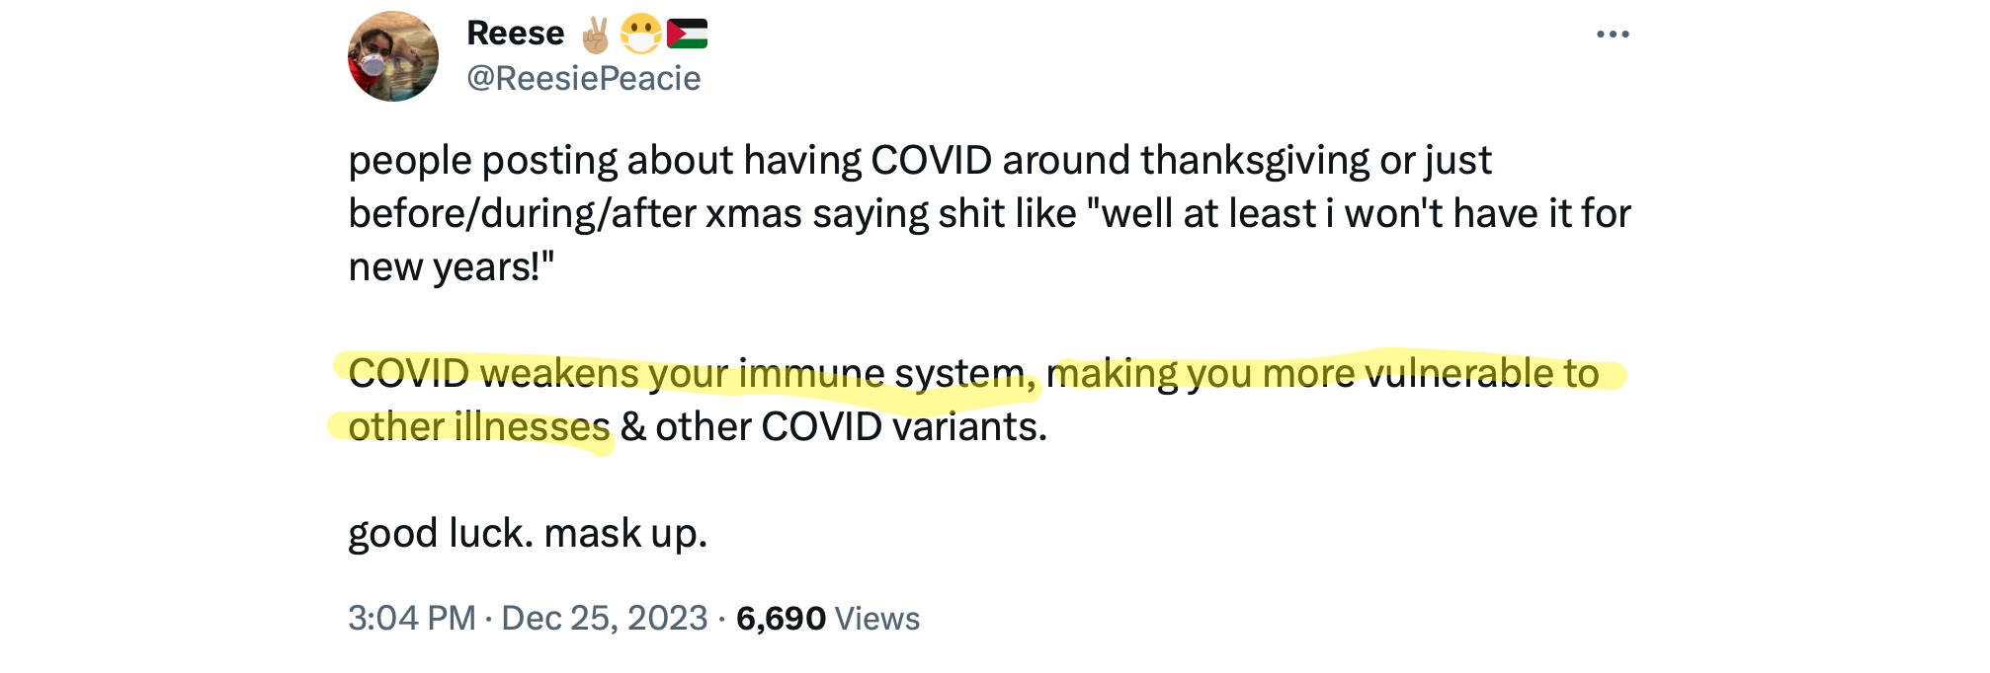Screen dimensions: 1990x673
Task: Click the masked face emoji
Action: 640,35
